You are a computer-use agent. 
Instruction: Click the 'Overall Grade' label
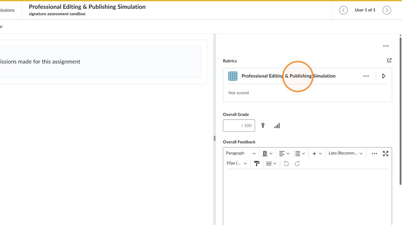coord(236,114)
